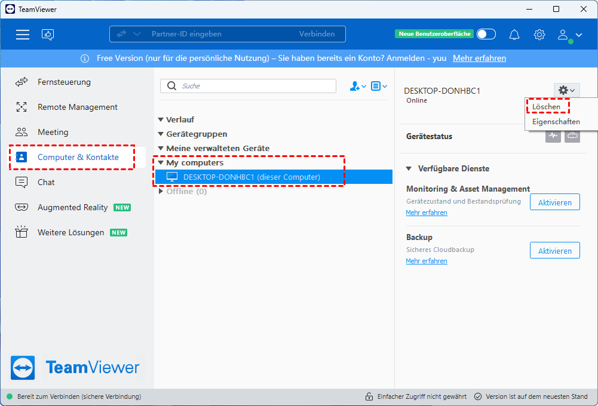This screenshot has height=406, width=598.
Task: Open the Mehr erfahren banner link
Action: click(479, 58)
